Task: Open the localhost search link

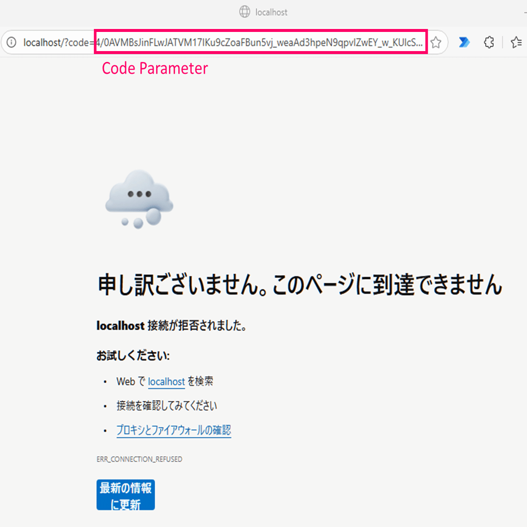Action: [166, 382]
